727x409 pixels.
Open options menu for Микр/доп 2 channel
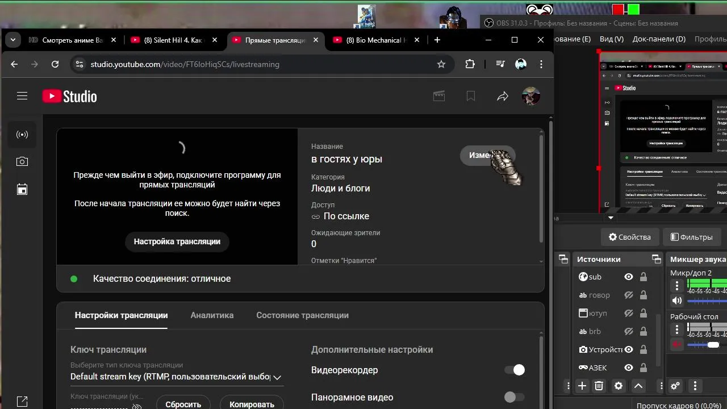pyautogui.click(x=677, y=286)
